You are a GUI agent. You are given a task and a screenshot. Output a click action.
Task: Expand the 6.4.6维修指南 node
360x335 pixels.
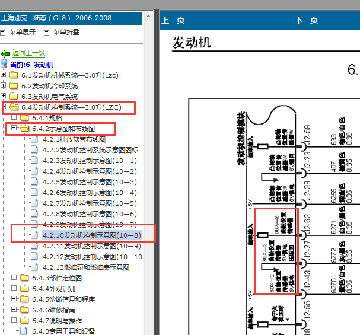(x=14, y=310)
